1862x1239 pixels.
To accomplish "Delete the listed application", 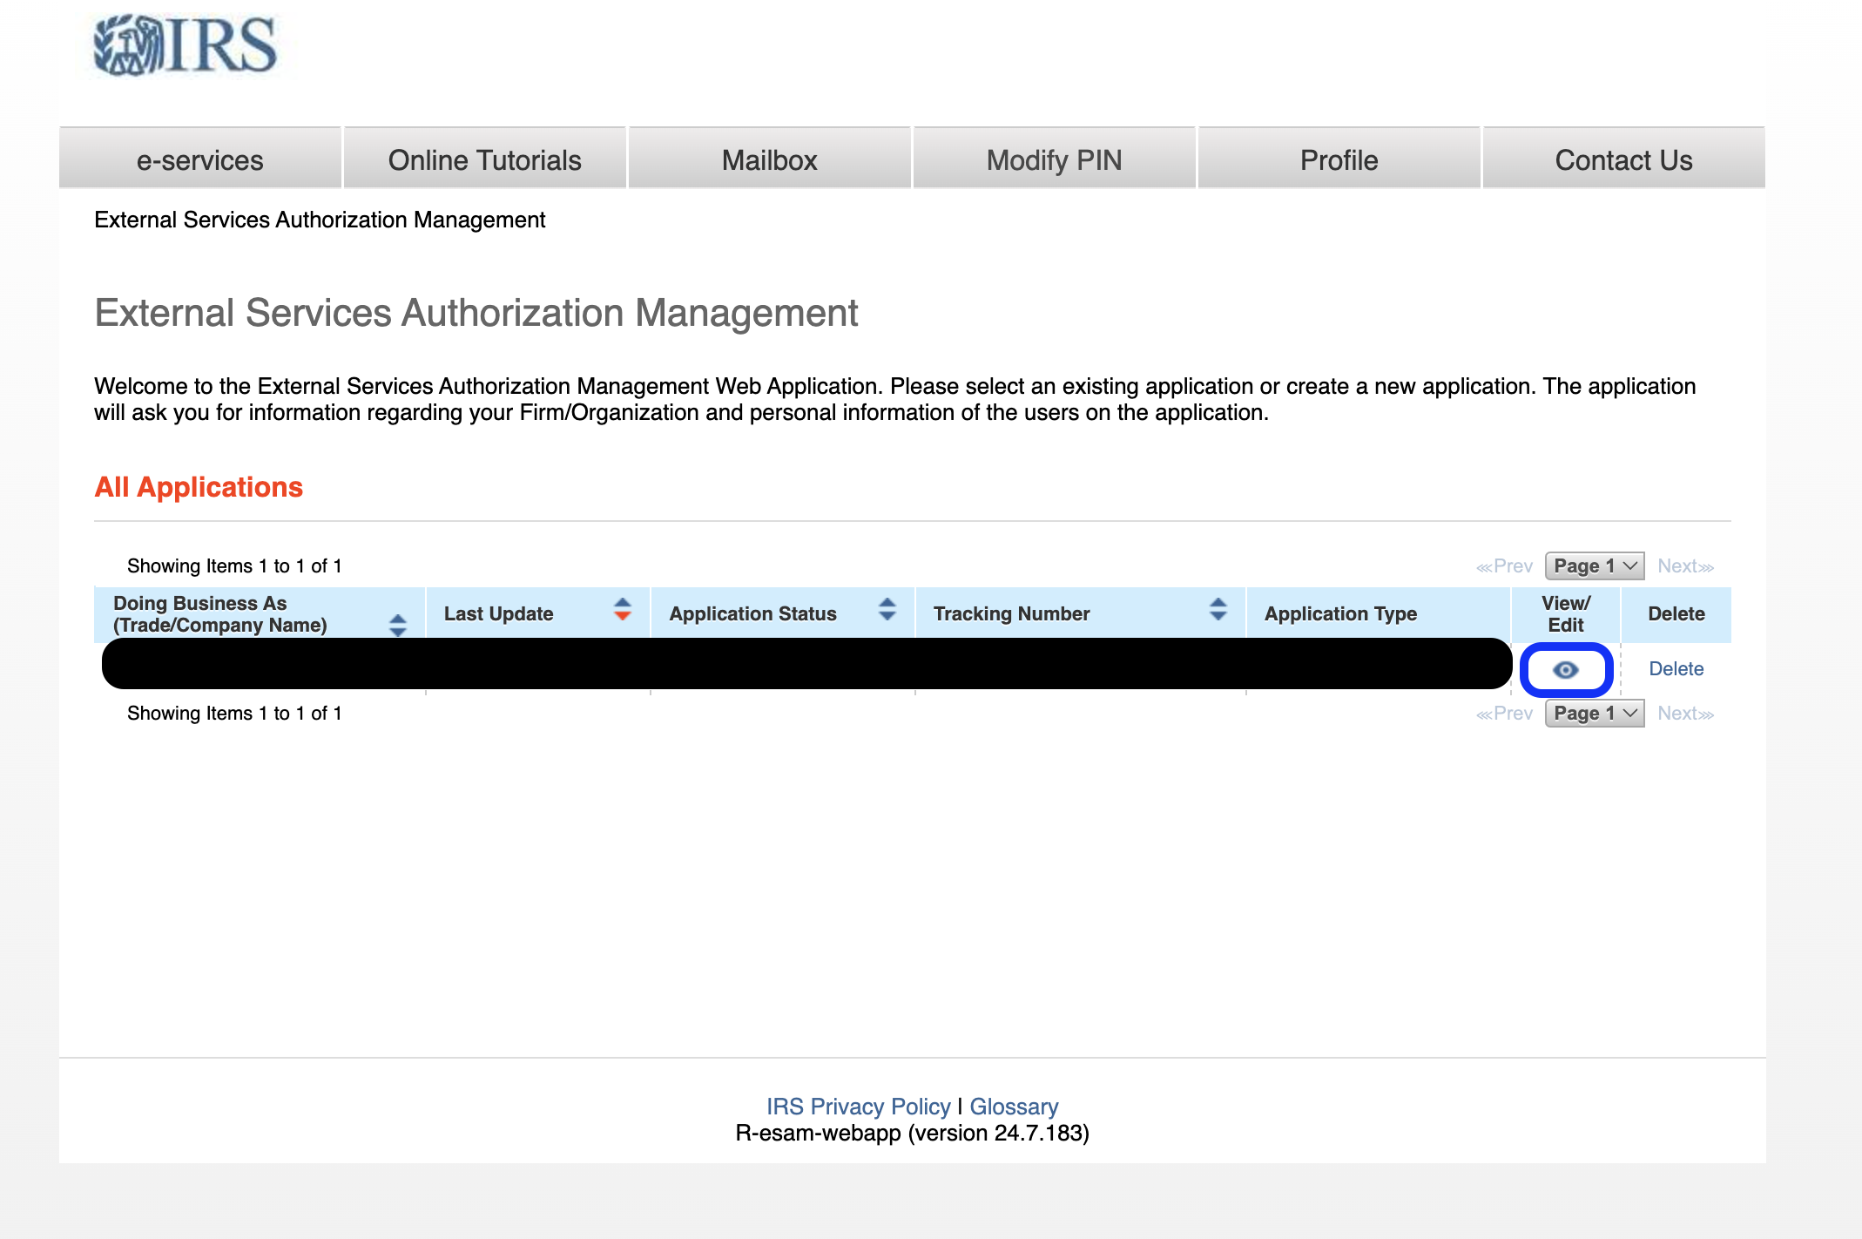I will click(1675, 668).
